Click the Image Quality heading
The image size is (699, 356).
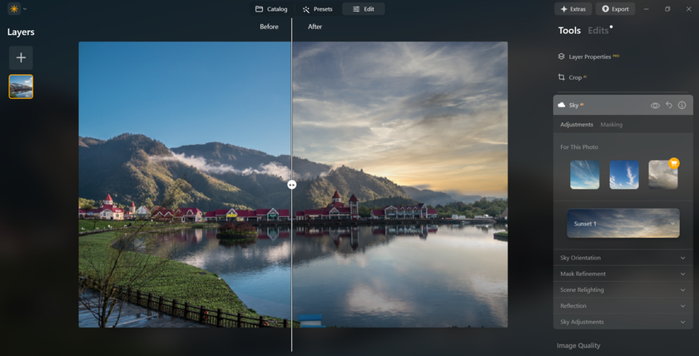coord(578,346)
